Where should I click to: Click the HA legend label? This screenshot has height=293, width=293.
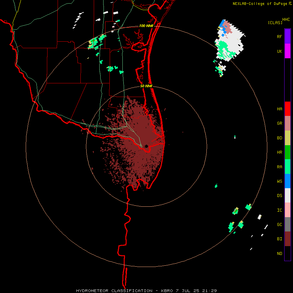click(x=280, y=109)
